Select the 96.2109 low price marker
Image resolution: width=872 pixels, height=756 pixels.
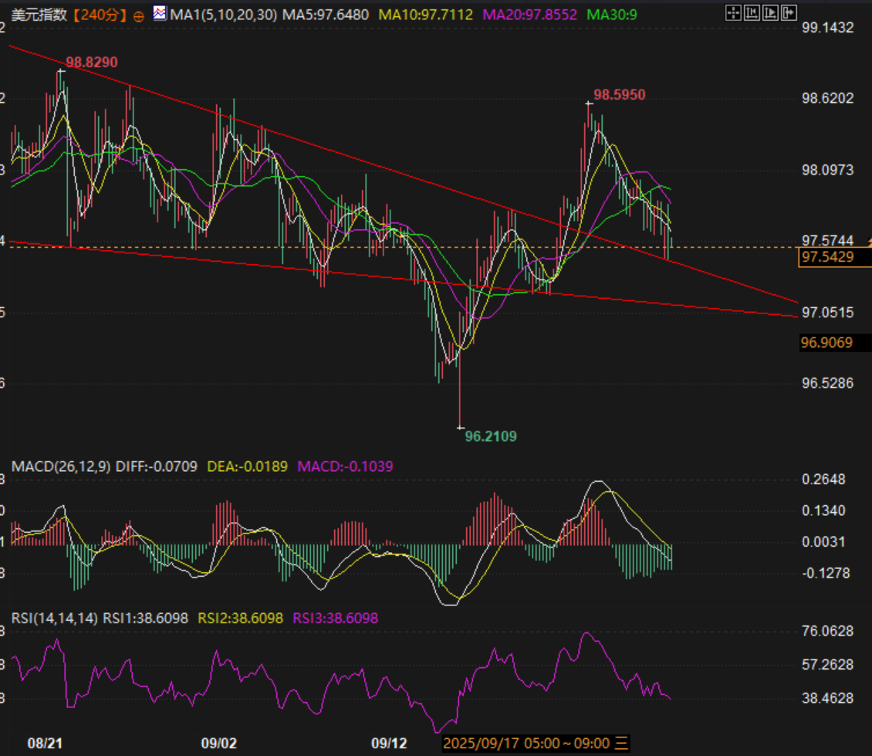[x=491, y=436]
